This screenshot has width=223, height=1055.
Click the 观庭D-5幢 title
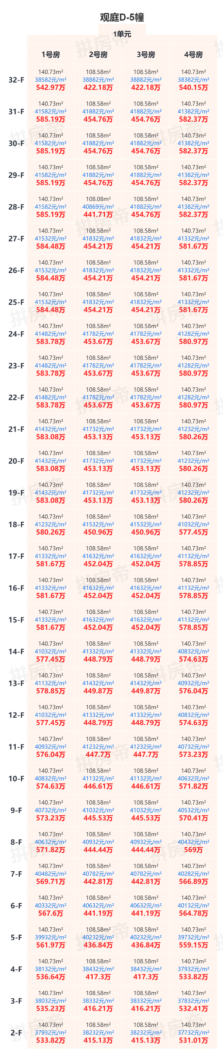pos(122,17)
